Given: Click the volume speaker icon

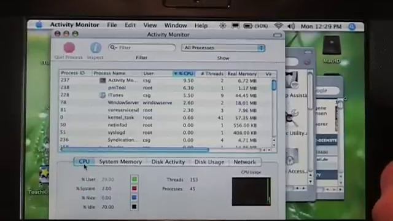Looking at the screenshot, I should tap(291, 26).
